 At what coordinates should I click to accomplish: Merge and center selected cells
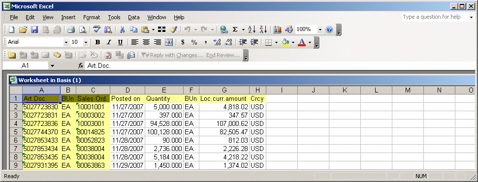tap(168, 42)
